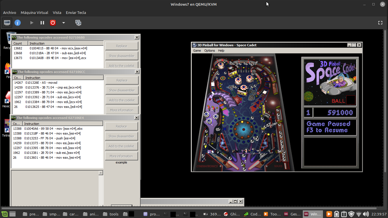Pause the virtual machine
Image resolution: width=388 pixels, height=218 pixels.
(x=42, y=23)
